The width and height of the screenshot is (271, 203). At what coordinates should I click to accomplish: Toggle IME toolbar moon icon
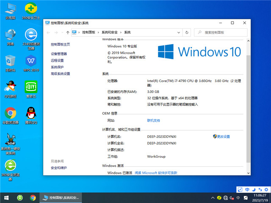click(x=254, y=189)
